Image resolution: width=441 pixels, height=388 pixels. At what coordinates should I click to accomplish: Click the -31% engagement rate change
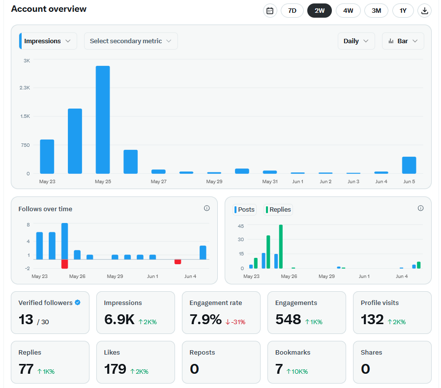(235, 322)
